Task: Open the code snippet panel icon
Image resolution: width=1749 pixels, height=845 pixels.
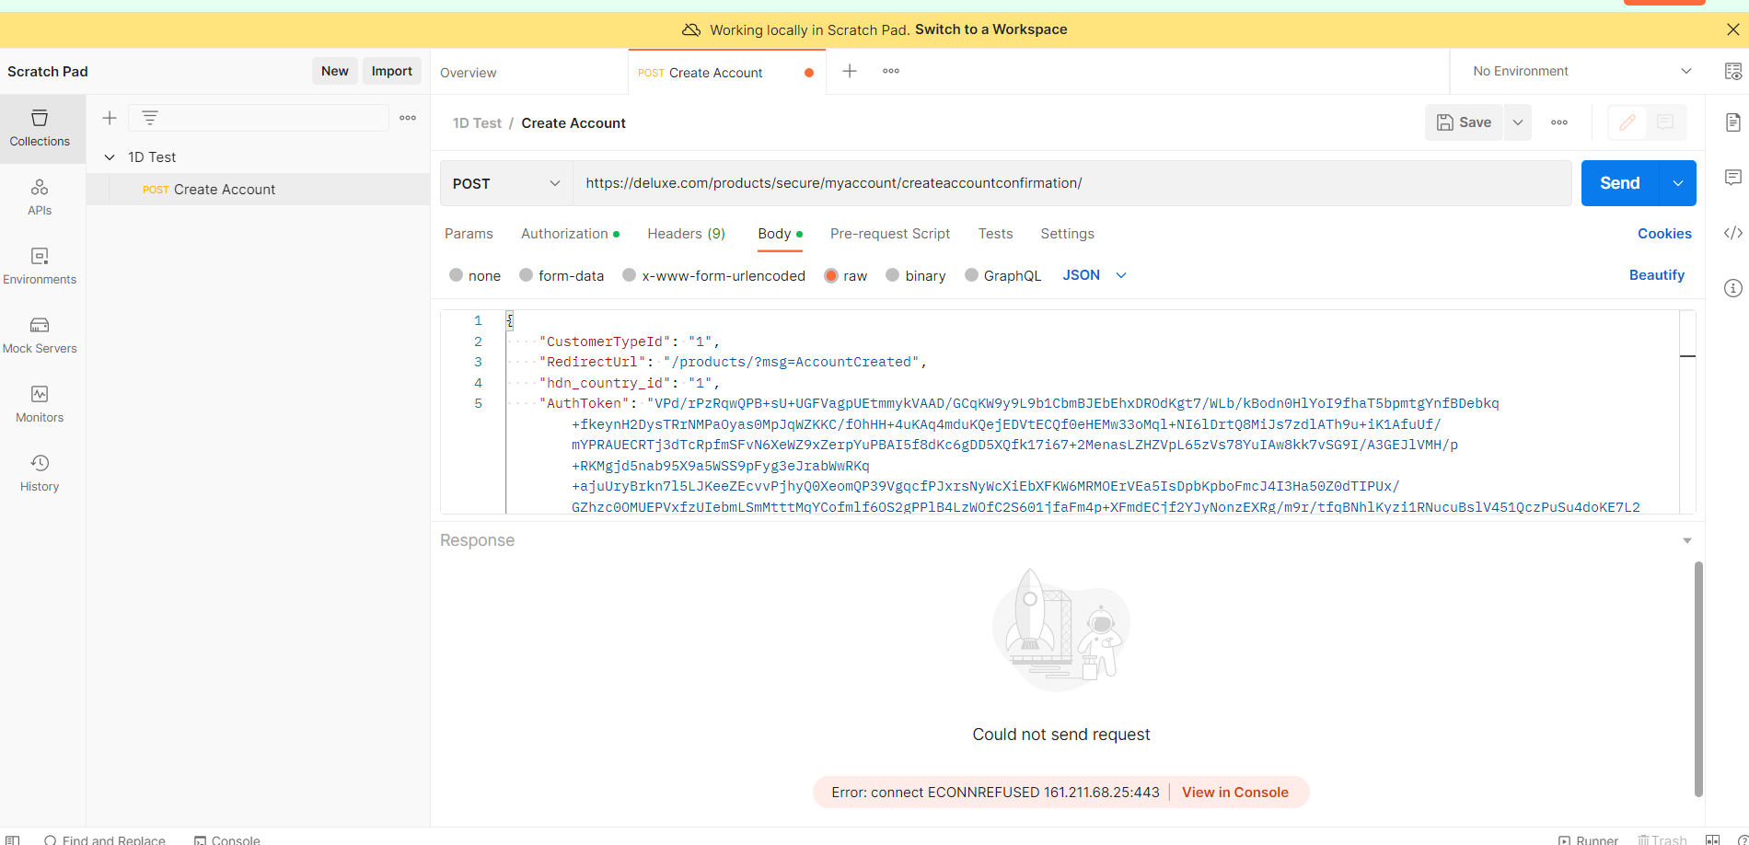Action: click(x=1732, y=233)
